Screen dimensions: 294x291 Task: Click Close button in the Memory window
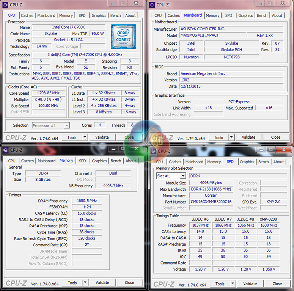(129, 283)
